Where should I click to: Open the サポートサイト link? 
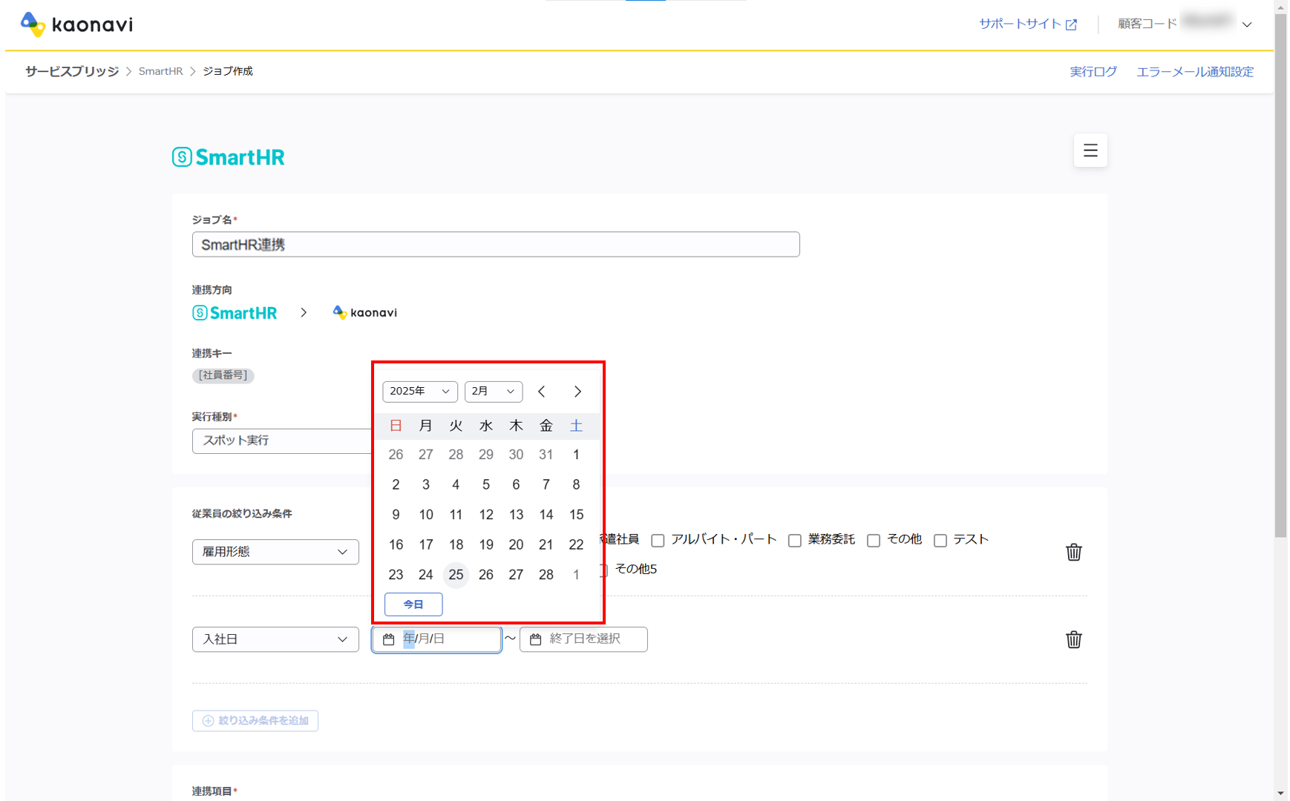click(1020, 24)
